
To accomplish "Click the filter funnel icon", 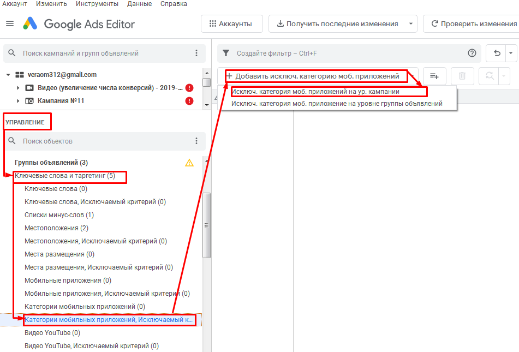I will pyautogui.click(x=226, y=53).
